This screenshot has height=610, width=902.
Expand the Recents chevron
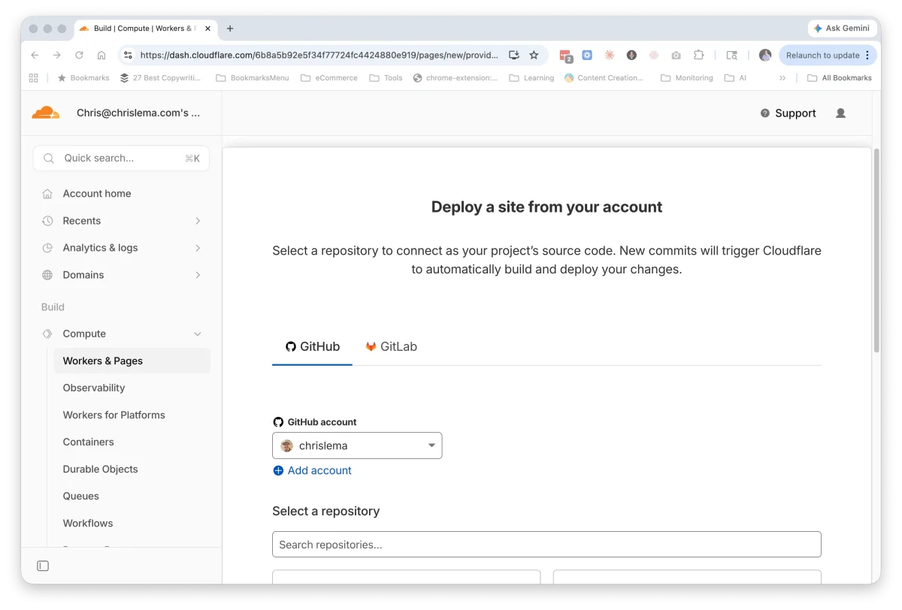pyautogui.click(x=198, y=221)
